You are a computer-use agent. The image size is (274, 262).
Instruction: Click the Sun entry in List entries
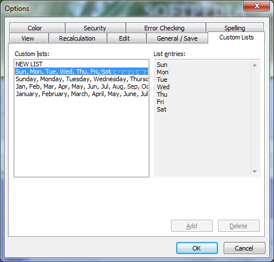tap(162, 65)
